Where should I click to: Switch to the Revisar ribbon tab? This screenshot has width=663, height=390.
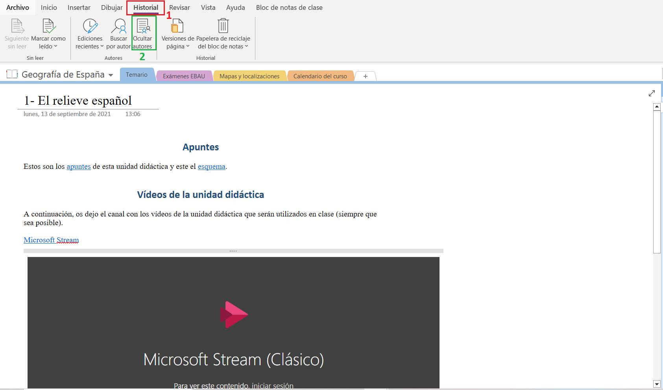pyautogui.click(x=179, y=7)
